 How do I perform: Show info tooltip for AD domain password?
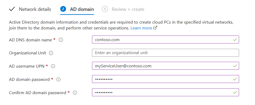[x=58, y=80]
